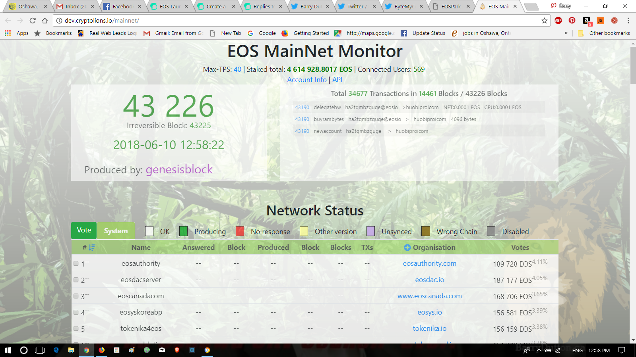The width and height of the screenshot is (636, 357).
Task: Open block 43190 in delegatebw transaction
Action: 302,107
